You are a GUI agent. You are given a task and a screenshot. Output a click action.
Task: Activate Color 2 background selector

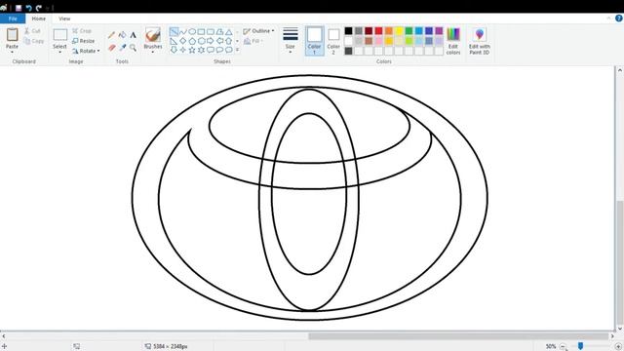coord(333,41)
